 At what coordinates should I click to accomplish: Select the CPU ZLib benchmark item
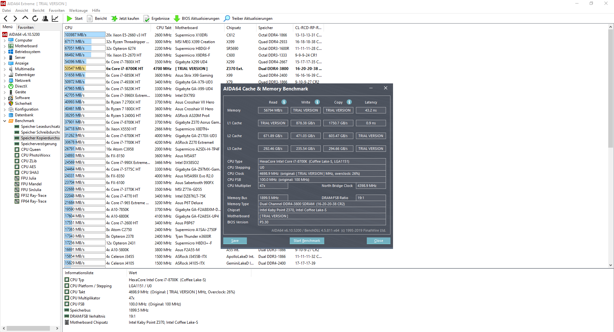[x=29, y=161]
